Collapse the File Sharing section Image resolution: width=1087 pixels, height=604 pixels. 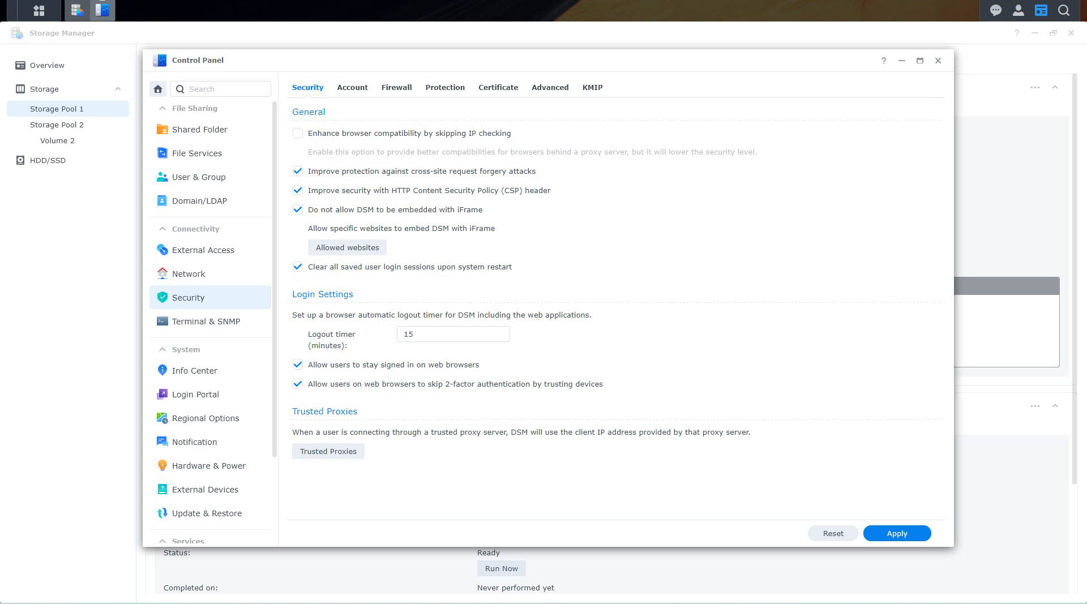[x=162, y=108]
